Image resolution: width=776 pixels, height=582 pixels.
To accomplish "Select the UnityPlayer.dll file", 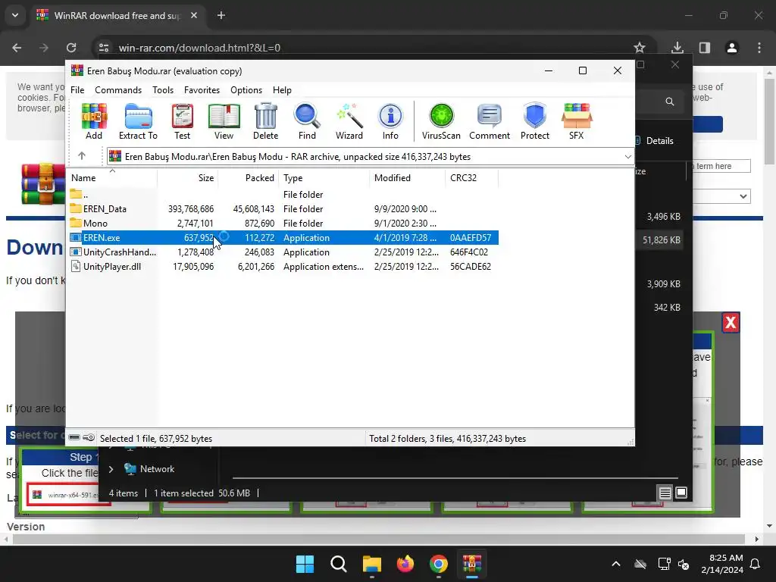I will (283, 266).
